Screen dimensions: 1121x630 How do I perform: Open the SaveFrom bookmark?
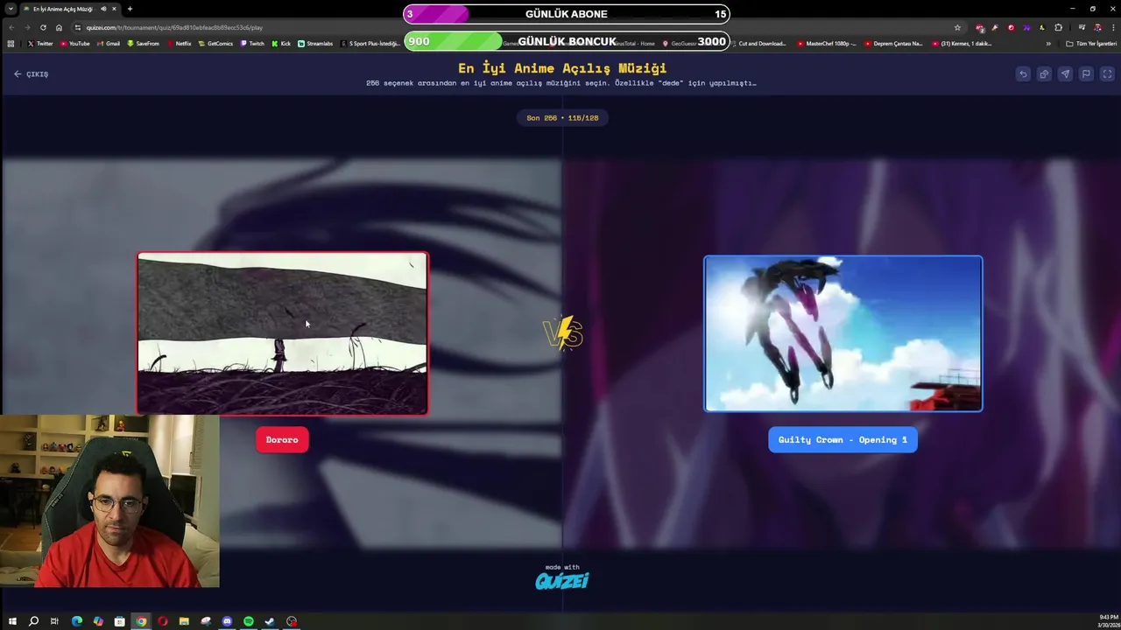144,43
